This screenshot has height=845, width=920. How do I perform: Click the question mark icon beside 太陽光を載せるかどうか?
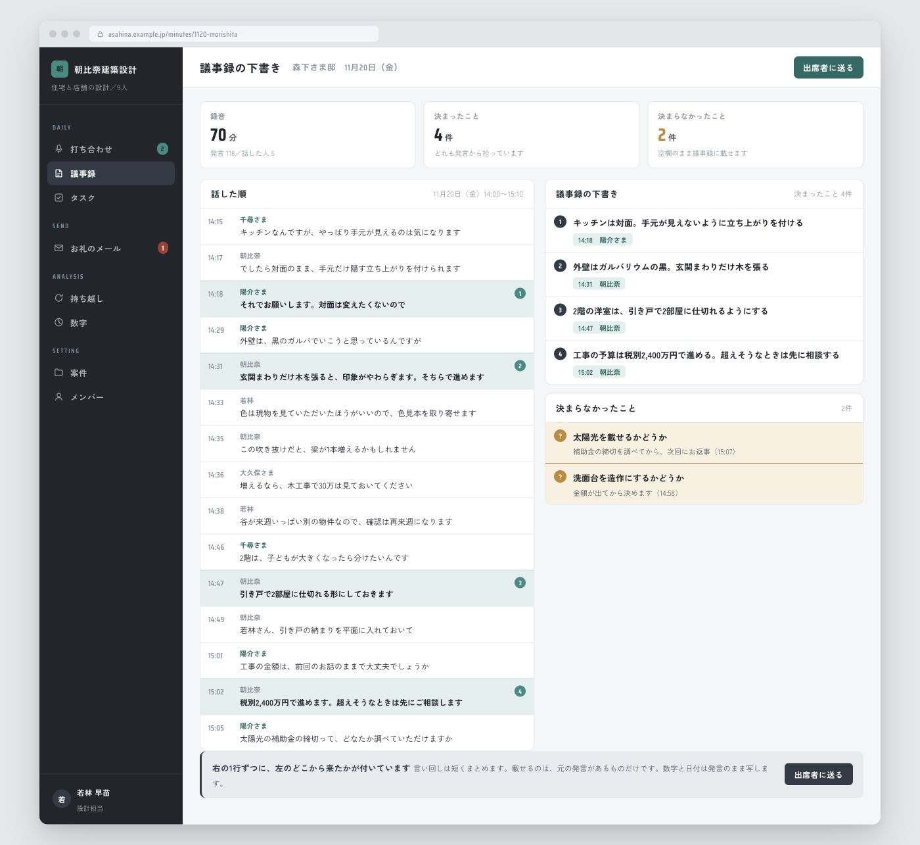560,435
